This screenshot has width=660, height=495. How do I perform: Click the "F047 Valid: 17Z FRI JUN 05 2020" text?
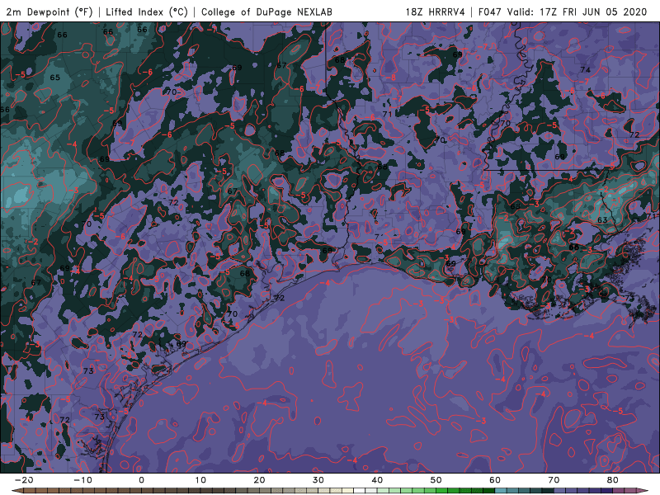coord(563,12)
